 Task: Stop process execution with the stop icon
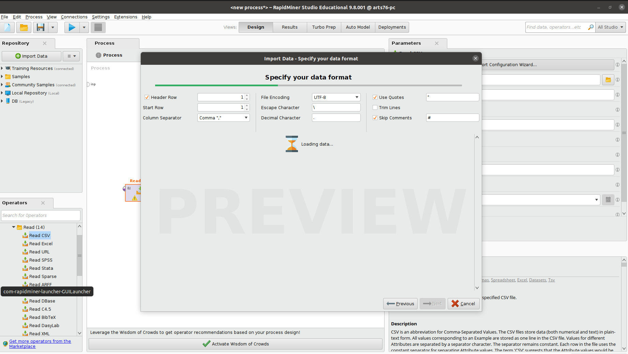98,27
